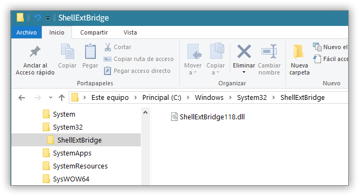Expand the Eliminar dropdown arrow

[x=244, y=72]
